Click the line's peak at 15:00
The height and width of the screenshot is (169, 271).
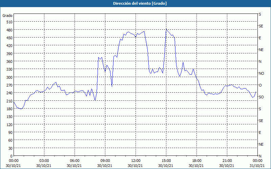(166, 29)
